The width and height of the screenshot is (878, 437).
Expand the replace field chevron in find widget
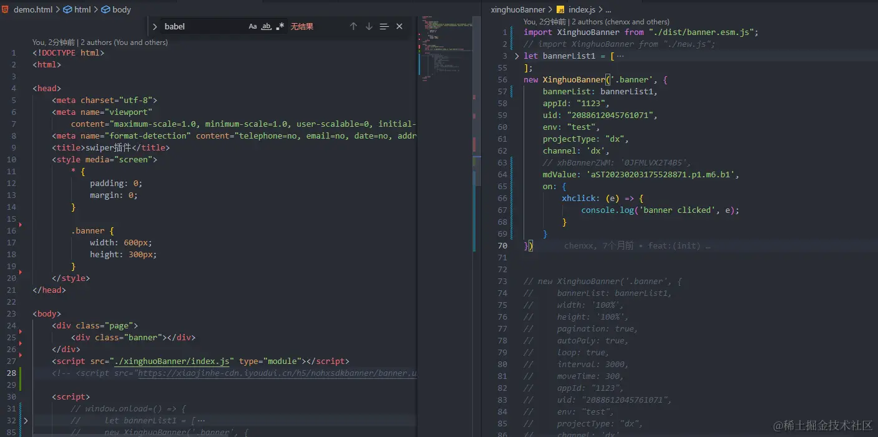click(155, 26)
